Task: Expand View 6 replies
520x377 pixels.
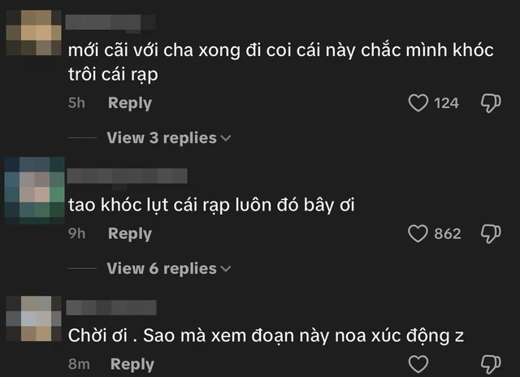Action: tap(161, 269)
